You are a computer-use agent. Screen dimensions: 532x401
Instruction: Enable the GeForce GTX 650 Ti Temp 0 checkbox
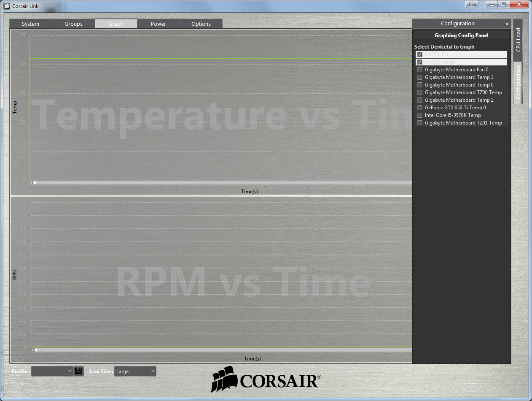pyautogui.click(x=420, y=108)
